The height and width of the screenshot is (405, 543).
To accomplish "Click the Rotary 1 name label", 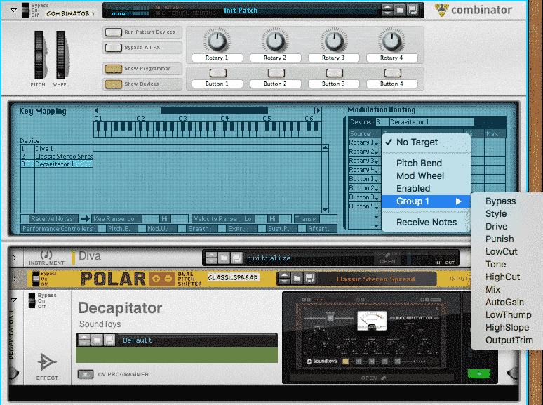I will pos(217,58).
